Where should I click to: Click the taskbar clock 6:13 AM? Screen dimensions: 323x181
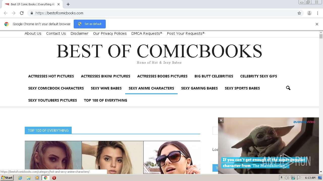coord(310,178)
